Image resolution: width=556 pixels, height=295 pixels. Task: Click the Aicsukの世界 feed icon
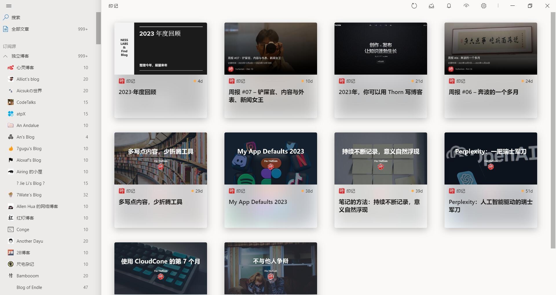(11, 91)
